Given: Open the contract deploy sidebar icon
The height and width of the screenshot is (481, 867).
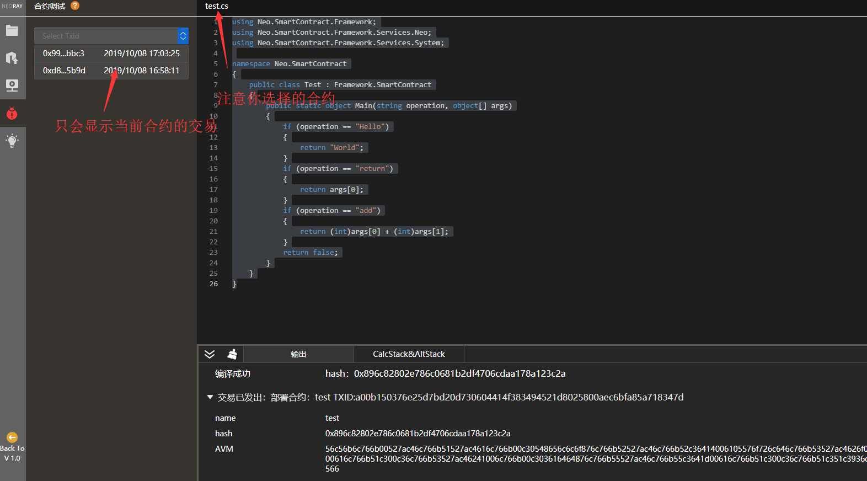Looking at the screenshot, I should 12,58.
